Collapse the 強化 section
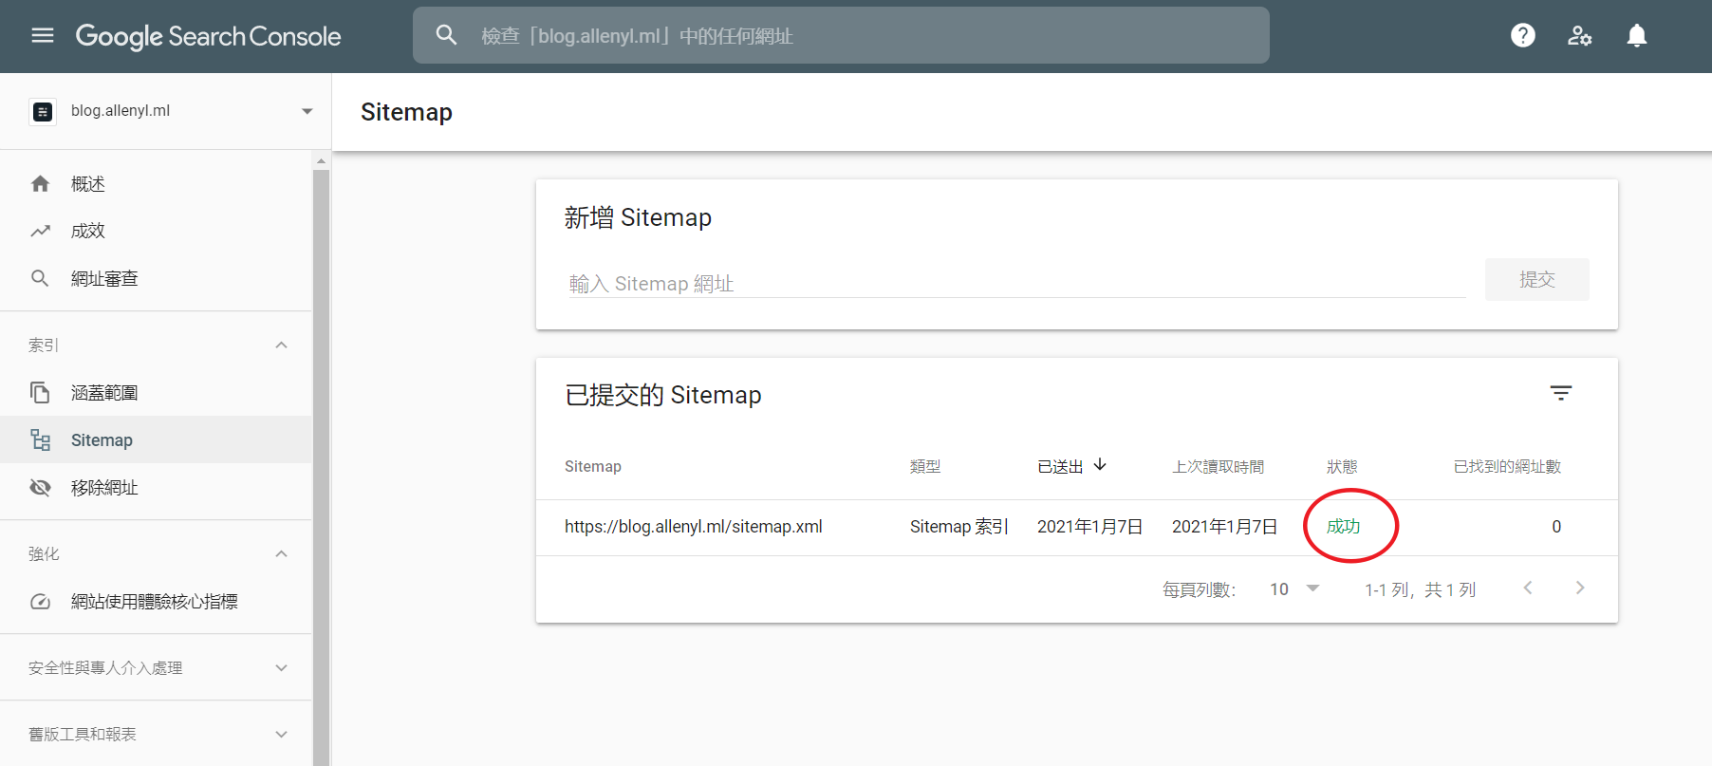 pyautogui.click(x=281, y=553)
